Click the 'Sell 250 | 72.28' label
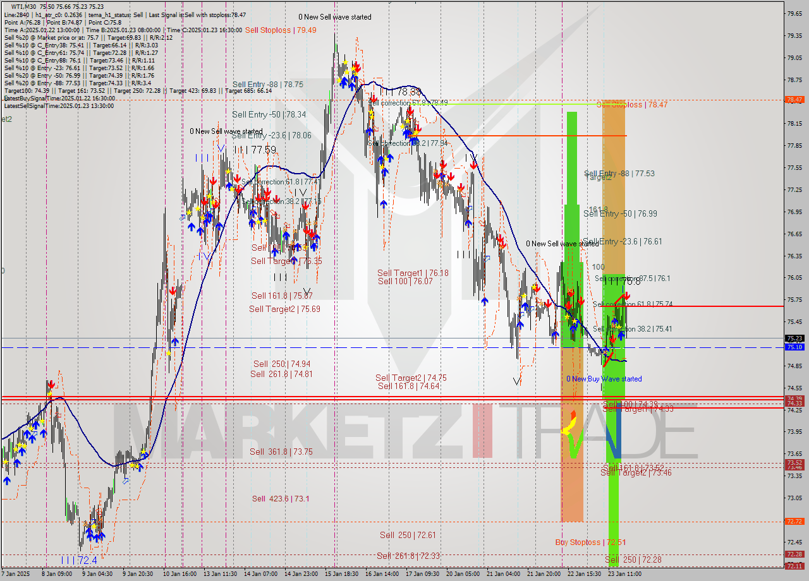 [x=633, y=560]
